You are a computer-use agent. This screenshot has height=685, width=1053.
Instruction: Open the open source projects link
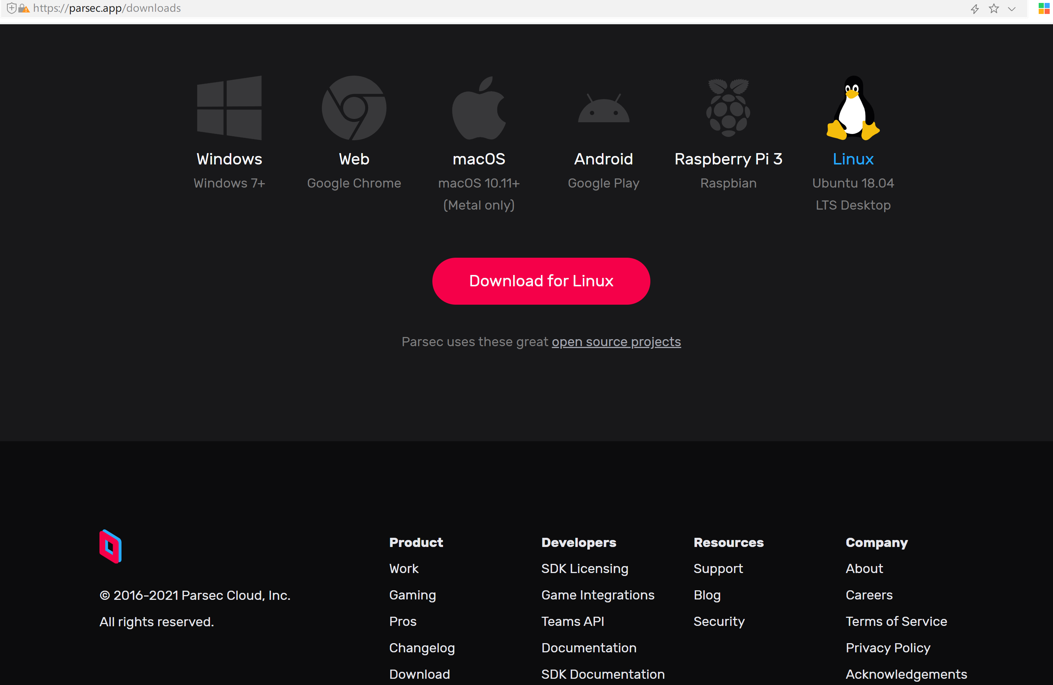616,342
